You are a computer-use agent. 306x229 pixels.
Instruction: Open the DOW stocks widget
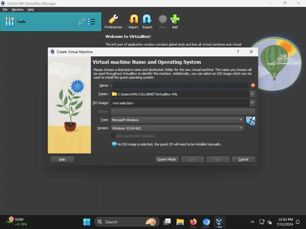16,222
